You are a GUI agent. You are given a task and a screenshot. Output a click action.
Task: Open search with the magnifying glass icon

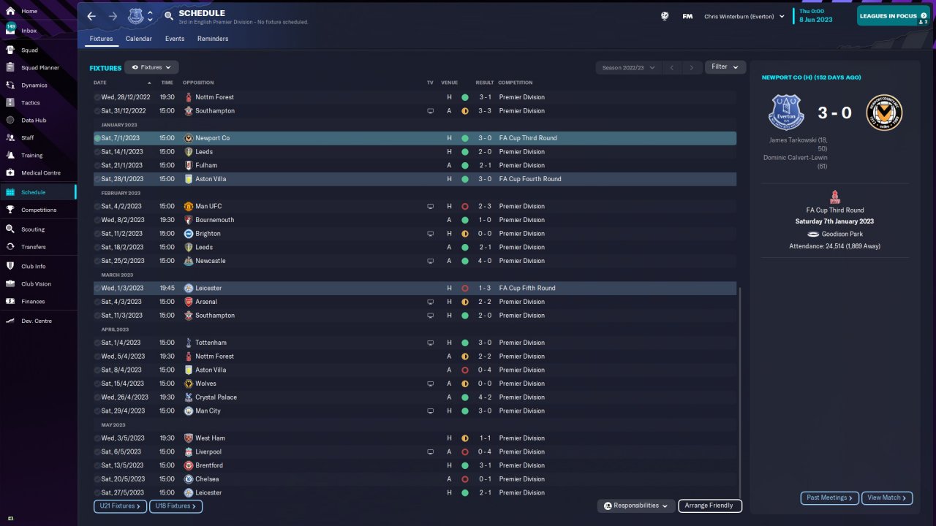pyautogui.click(x=168, y=15)
